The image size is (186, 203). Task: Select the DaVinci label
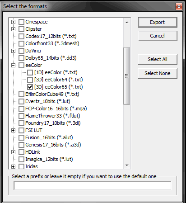(33, 51)
